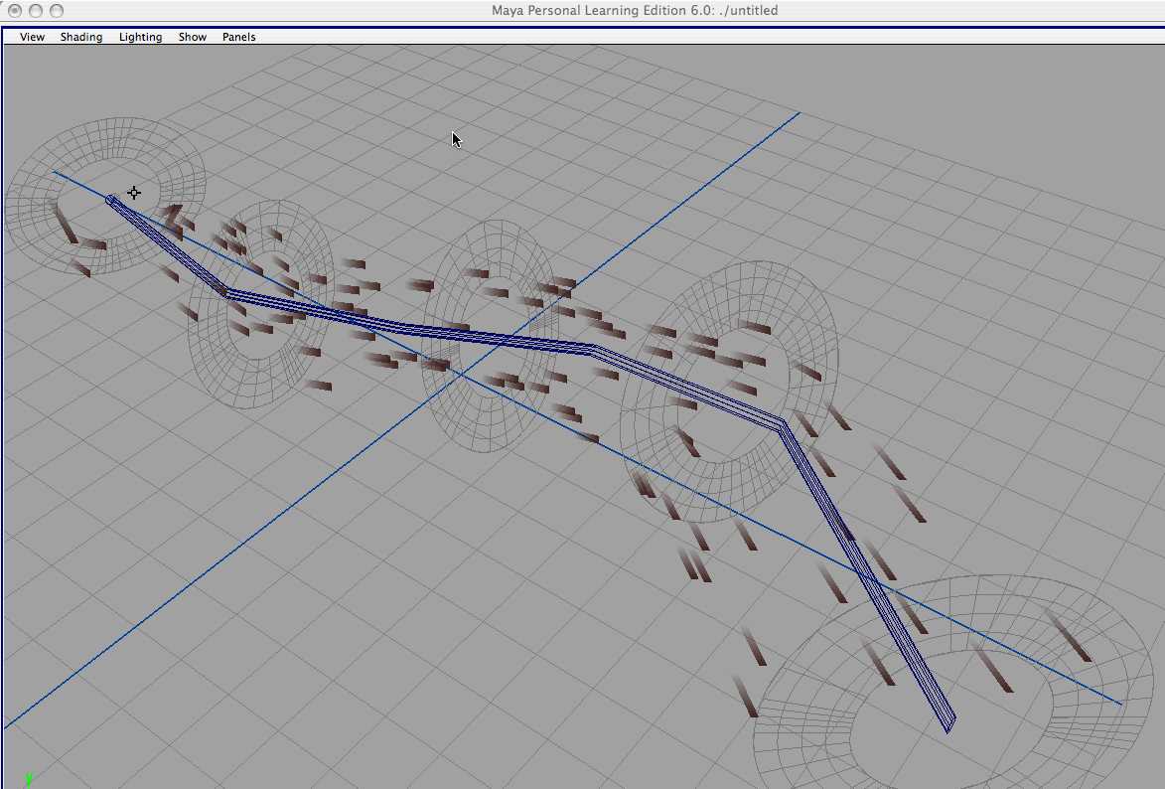
Task: Open the Show menu
Action: coord(192,37)
